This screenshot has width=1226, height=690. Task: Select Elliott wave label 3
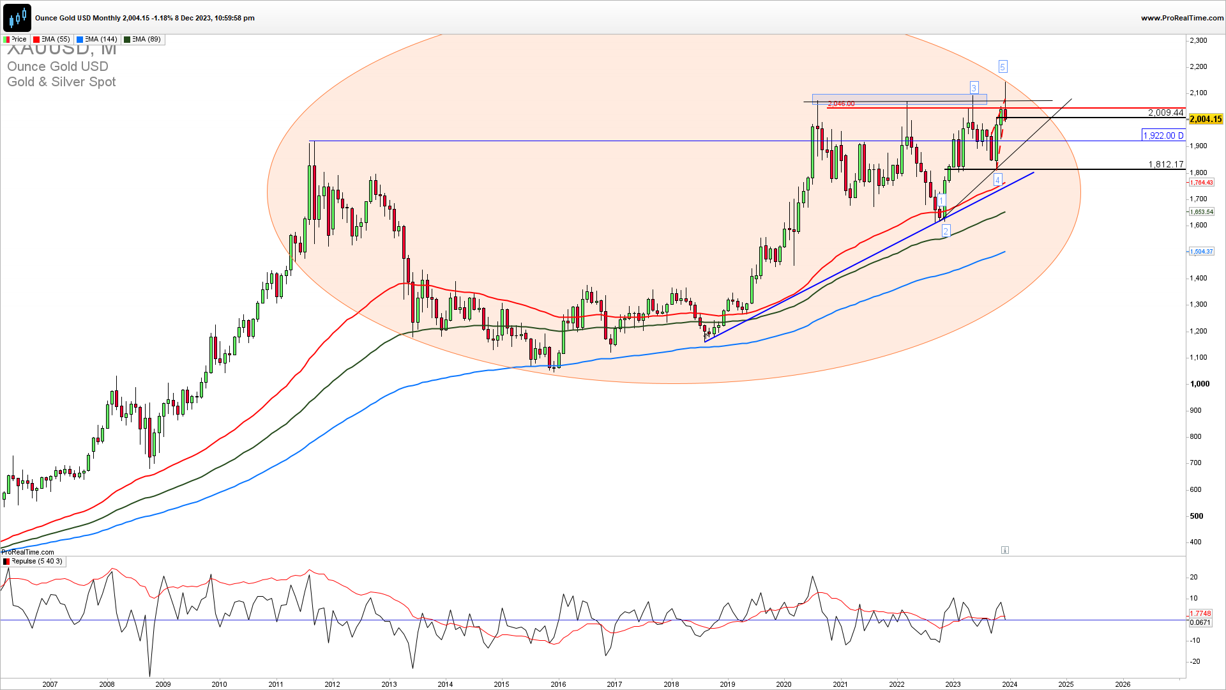[x=974, y=88]
